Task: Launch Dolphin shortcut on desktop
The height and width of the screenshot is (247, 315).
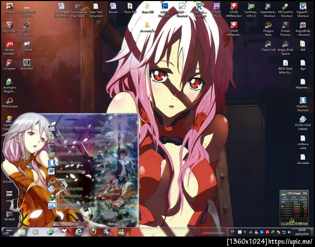Action: pyautogui.click(x=302, y=104)
